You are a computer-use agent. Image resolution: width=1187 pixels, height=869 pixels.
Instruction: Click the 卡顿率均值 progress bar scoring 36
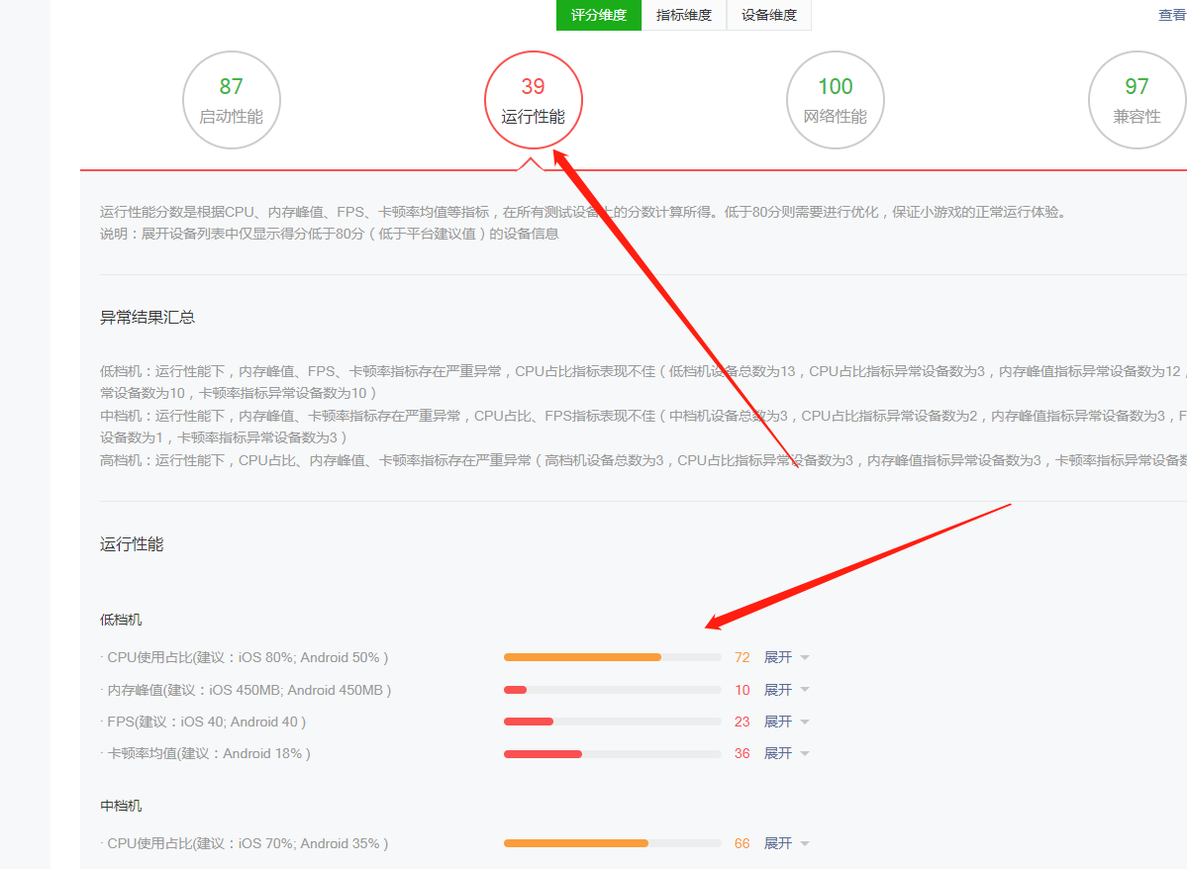coord(613,754)
